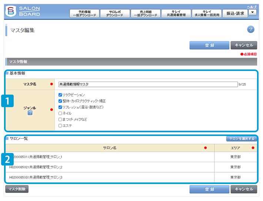Click the 振込・請求 button
The height and width of the screenshot is (201, 263).
point(235,13)
